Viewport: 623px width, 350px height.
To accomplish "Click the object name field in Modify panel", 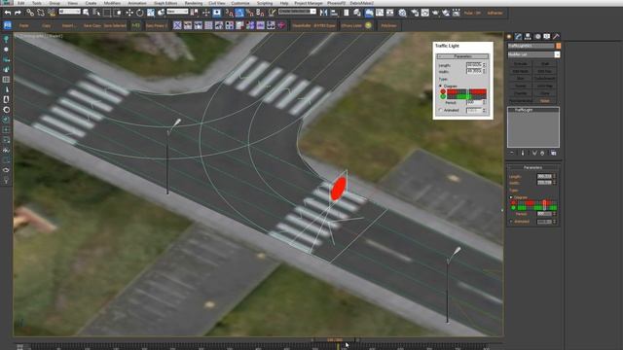I will pyautogui.click(x=531, y=46).
